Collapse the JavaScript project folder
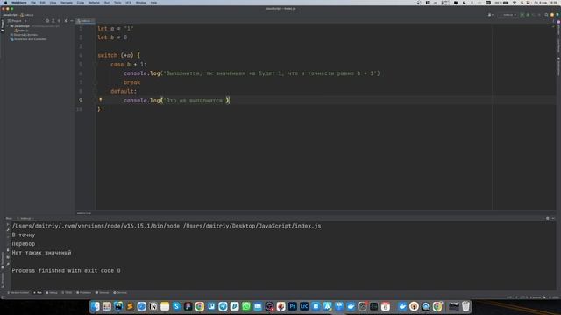This screenshot has width=561, height=315. pyautogui.click(x=8, y=26)
